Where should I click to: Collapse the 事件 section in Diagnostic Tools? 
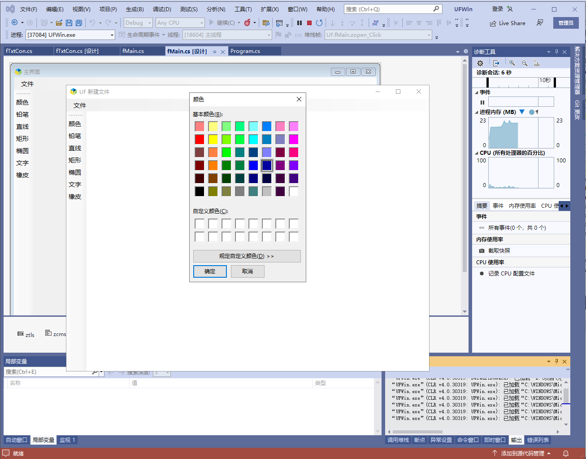(x=477, y=92)
